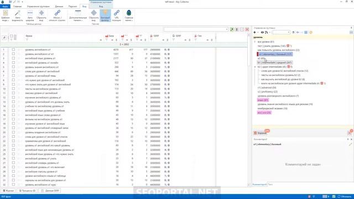This screenshot has width=354, height=199.
Task: Open the phrase column filter funnel
Action: (x=27, y=40)
